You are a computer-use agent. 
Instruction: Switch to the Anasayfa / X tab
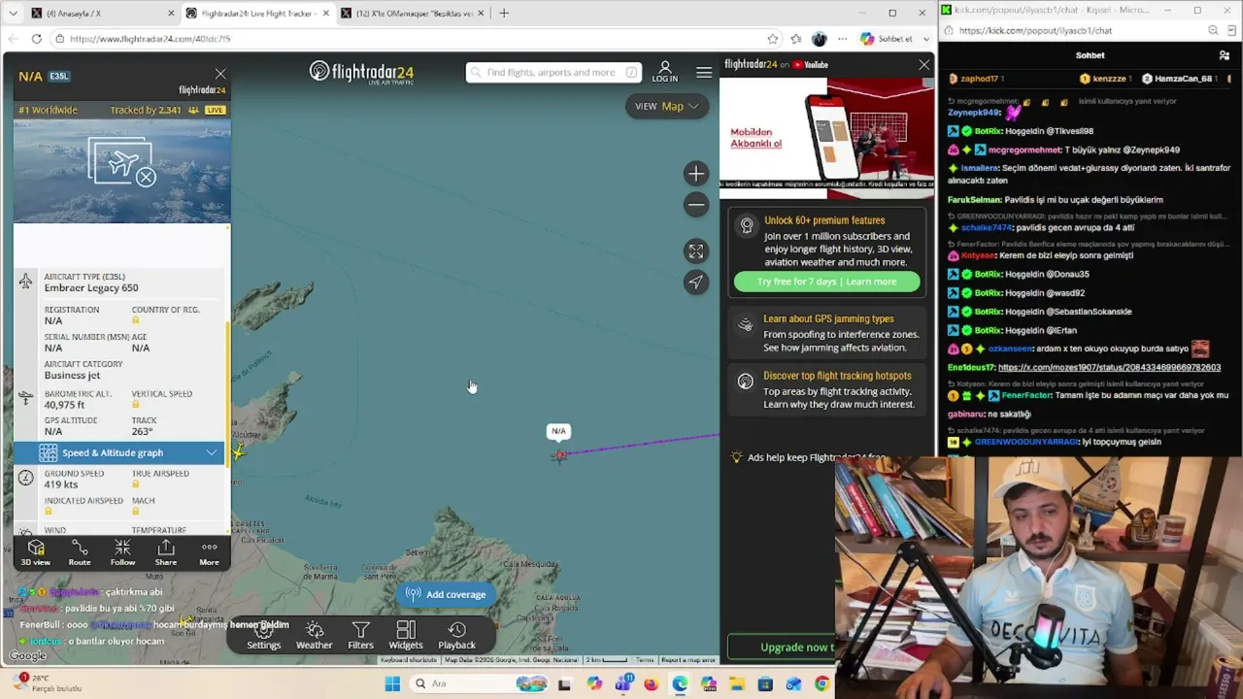[101, 14]
